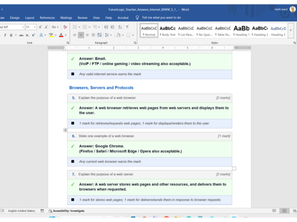The image size is (297, 222).
Task: Open the Font dialog launcher
Action: [x=68, y=43]
